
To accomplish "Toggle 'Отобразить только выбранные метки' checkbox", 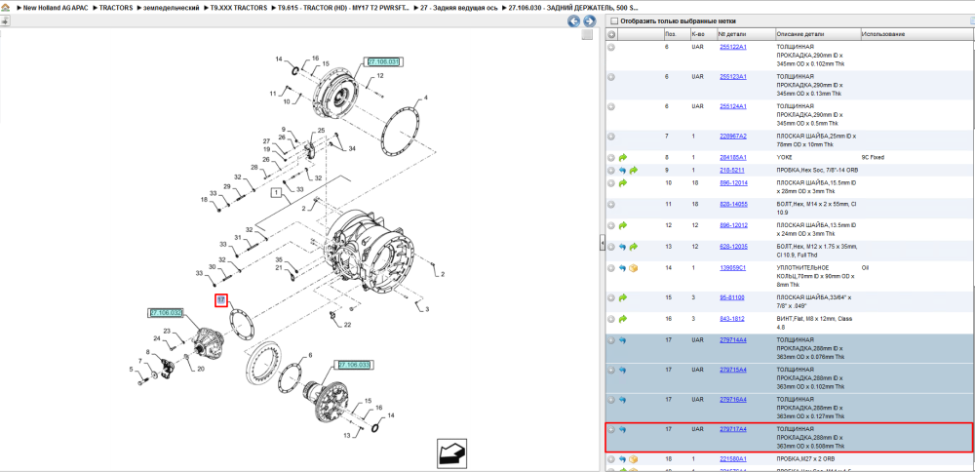I will coord(614,21).
